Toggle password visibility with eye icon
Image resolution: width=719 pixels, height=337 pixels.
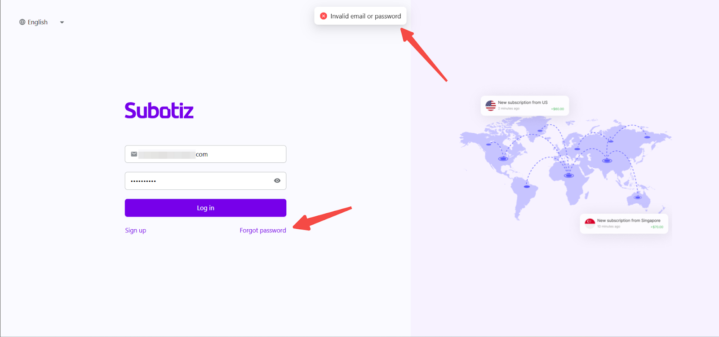(277, 181)
